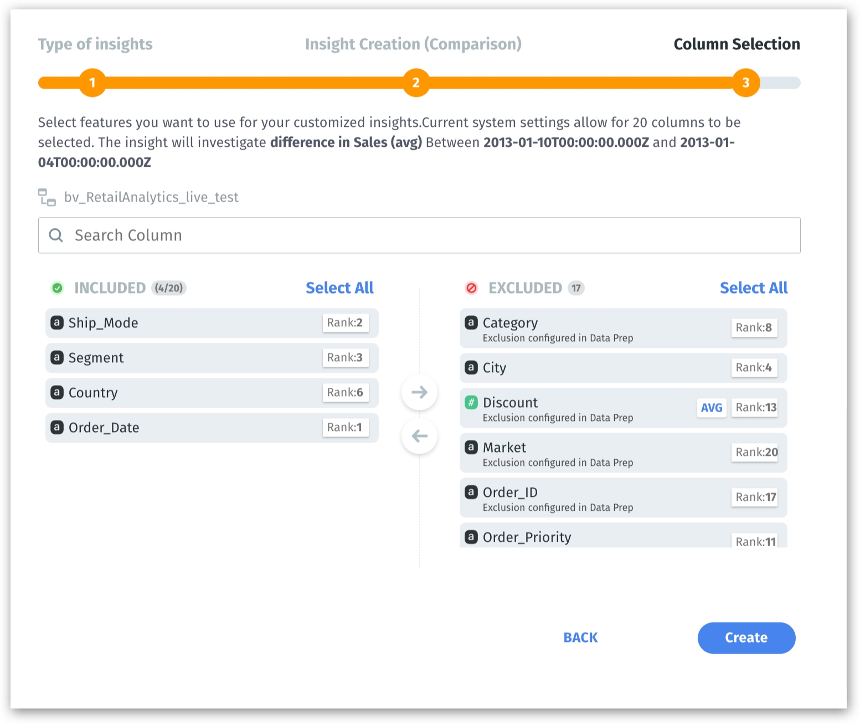Click the BACK link
Screen dimensions: 860x724
point(580,638)
